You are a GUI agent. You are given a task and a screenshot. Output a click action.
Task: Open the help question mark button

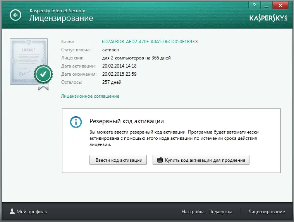point(254,5)
